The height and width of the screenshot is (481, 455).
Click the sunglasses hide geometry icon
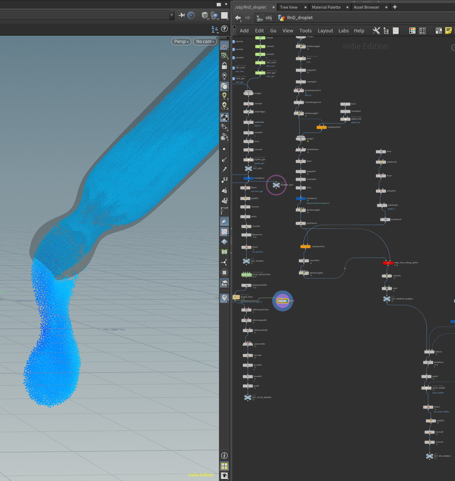pos(224,127)
